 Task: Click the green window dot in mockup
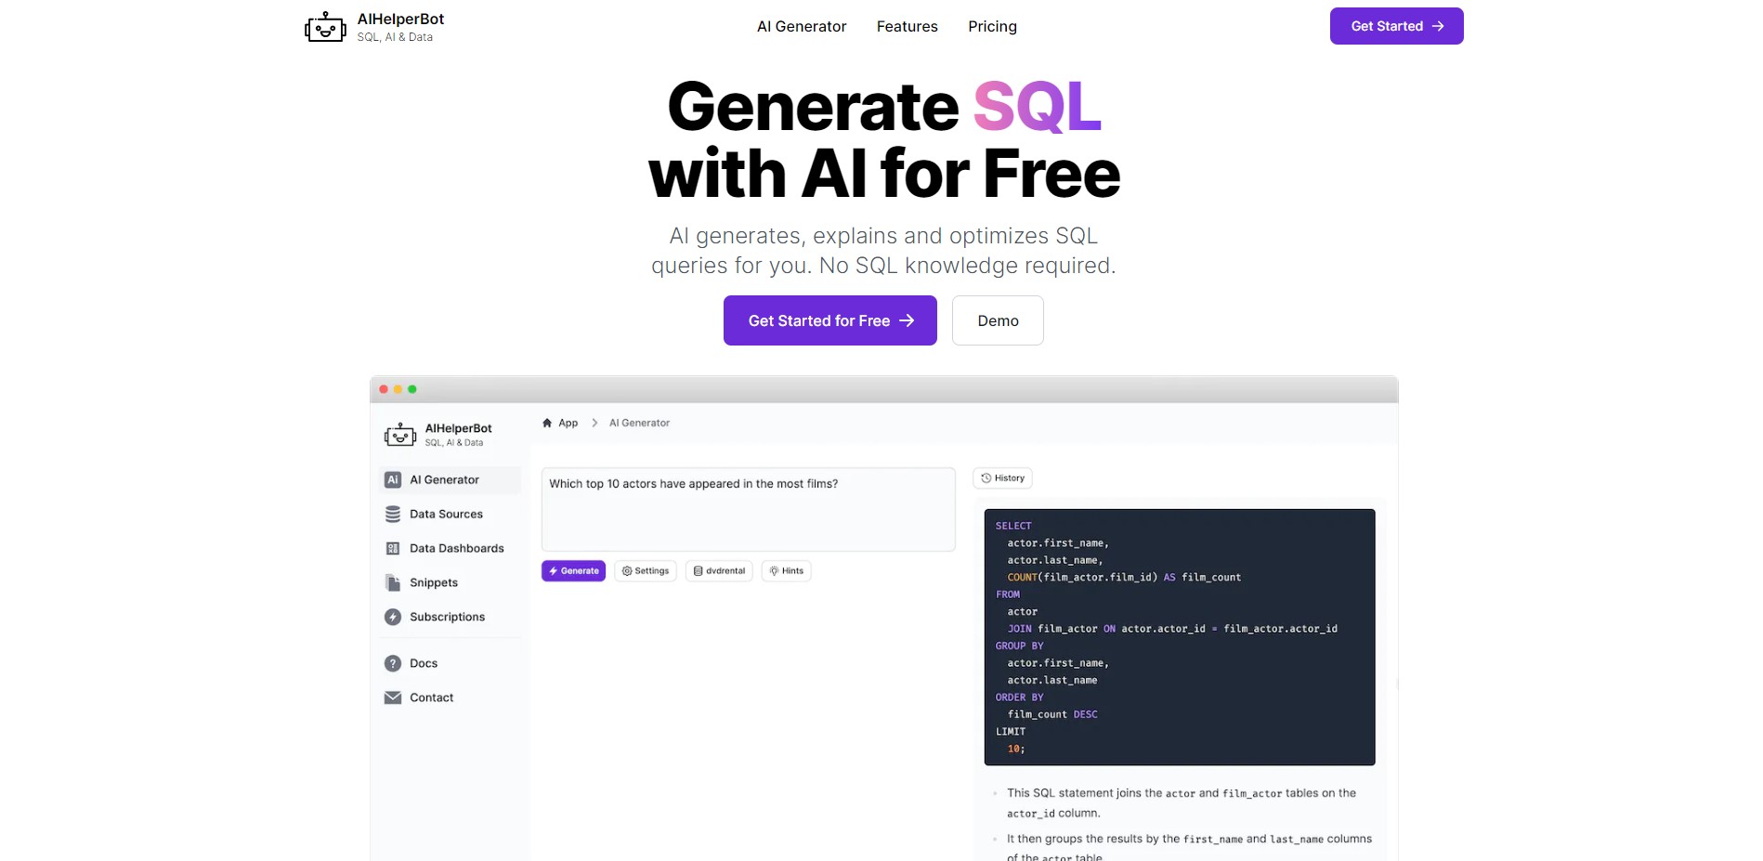[x=412, y=389]
